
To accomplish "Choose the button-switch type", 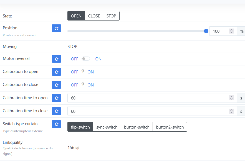I will [x=137, y=127].
